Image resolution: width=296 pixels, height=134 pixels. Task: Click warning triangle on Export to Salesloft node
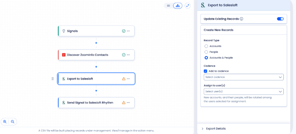point(124,79)
